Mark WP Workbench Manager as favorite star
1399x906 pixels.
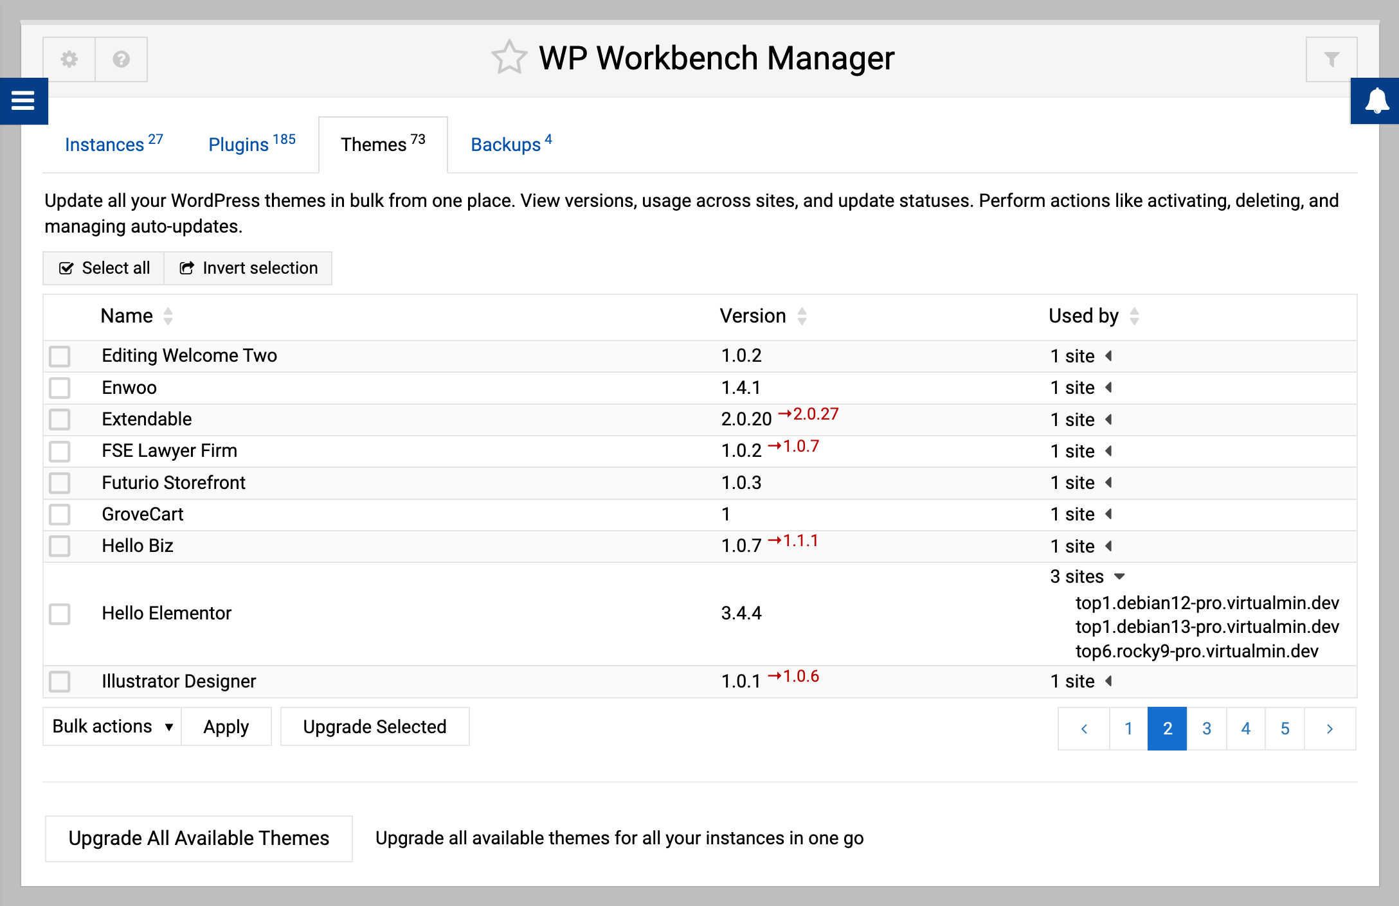(x=509, y=58)
